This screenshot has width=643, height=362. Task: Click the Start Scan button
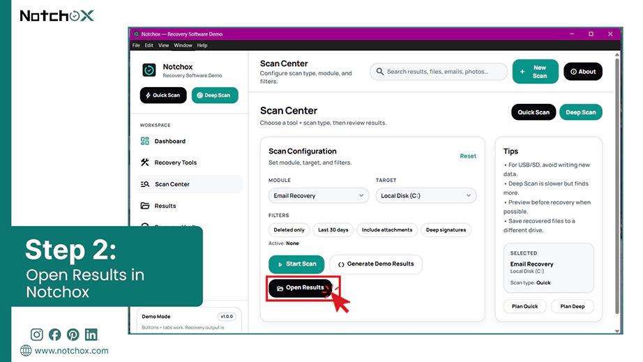click(296, 264)
